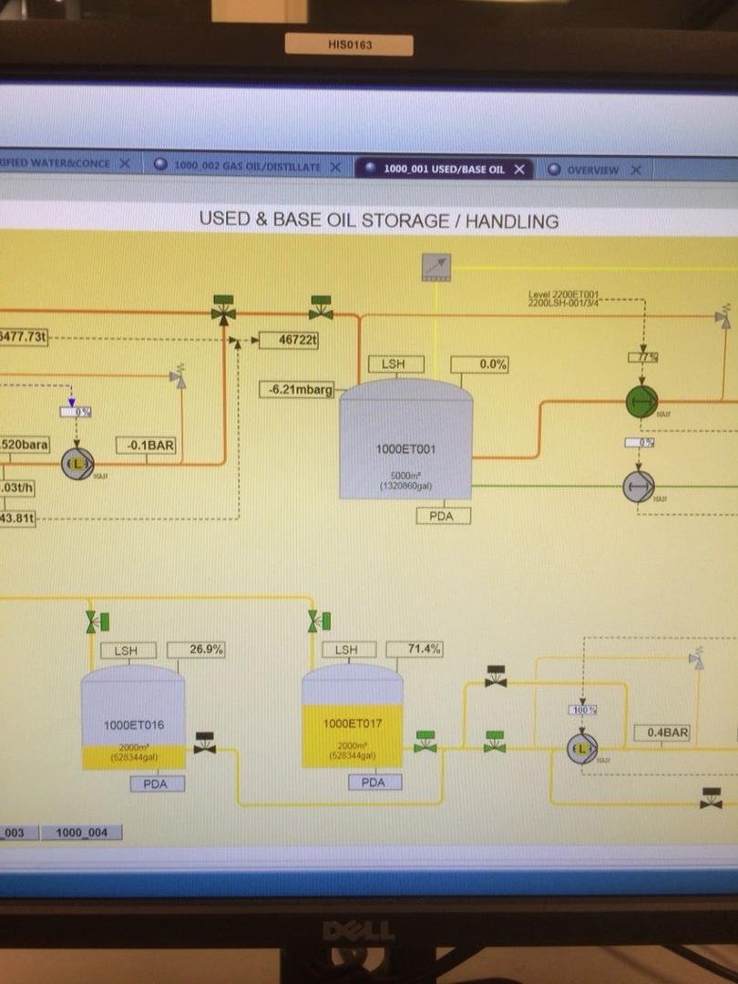Open tank 1000ET017 faceplate
This screenshot has height=984, width=738.
tap(352, 715)
